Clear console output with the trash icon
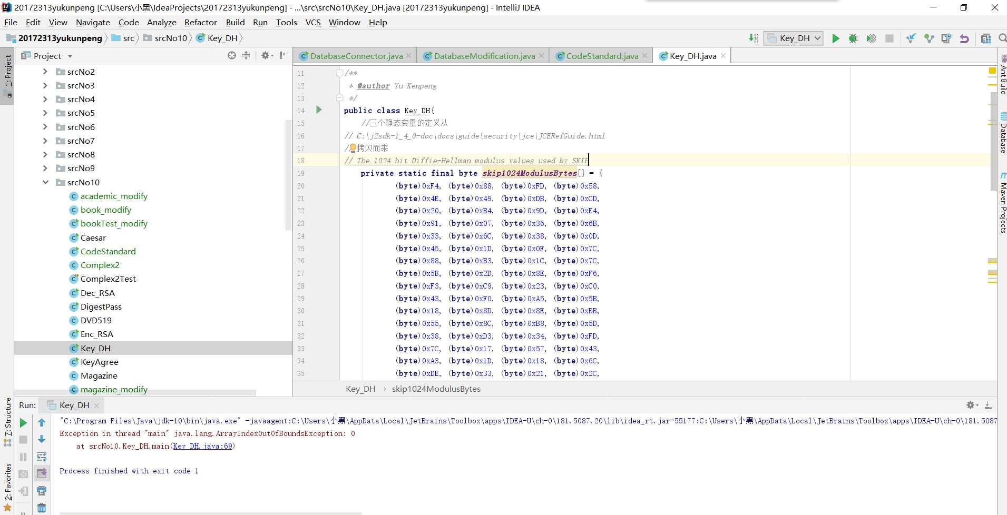The image size is (1007, 515). pos(42,508)
